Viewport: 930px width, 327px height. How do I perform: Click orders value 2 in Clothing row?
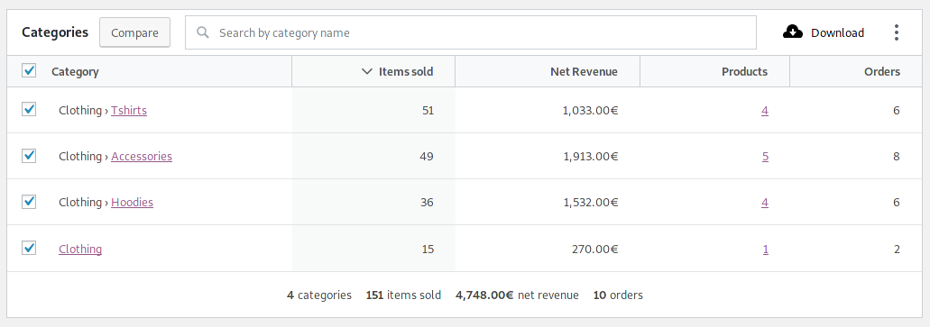pos(897,250)
